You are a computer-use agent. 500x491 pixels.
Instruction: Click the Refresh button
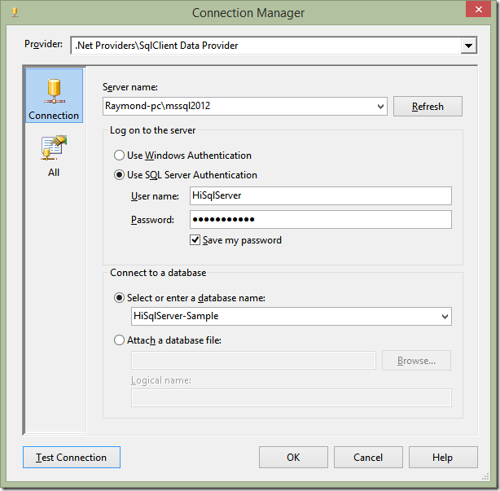(428, 107)
